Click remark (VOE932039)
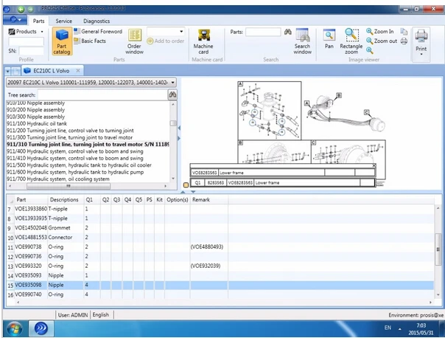445x338 pixels. coord(206,266)
